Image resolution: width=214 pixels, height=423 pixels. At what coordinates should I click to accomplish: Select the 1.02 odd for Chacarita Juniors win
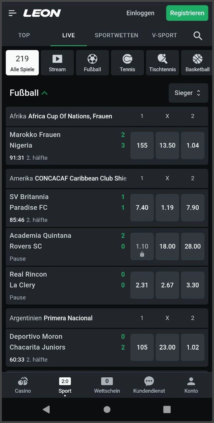tap(192, 347)
